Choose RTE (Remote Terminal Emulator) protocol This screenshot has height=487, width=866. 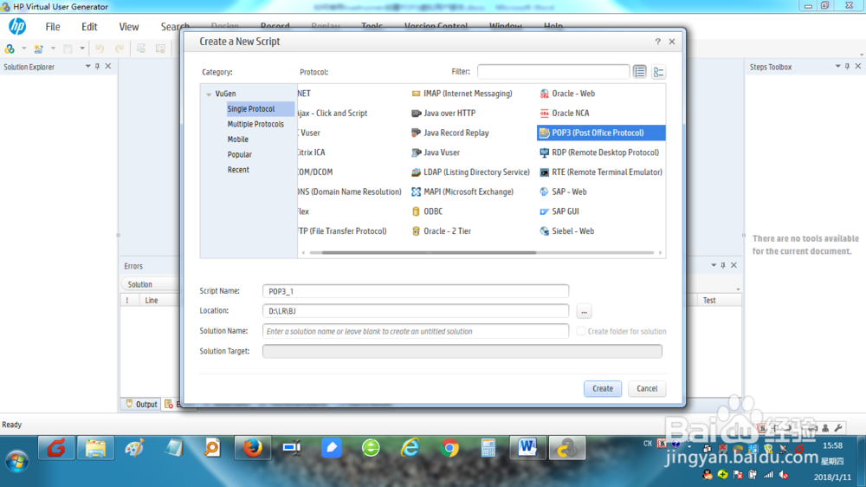click(601, 172)
